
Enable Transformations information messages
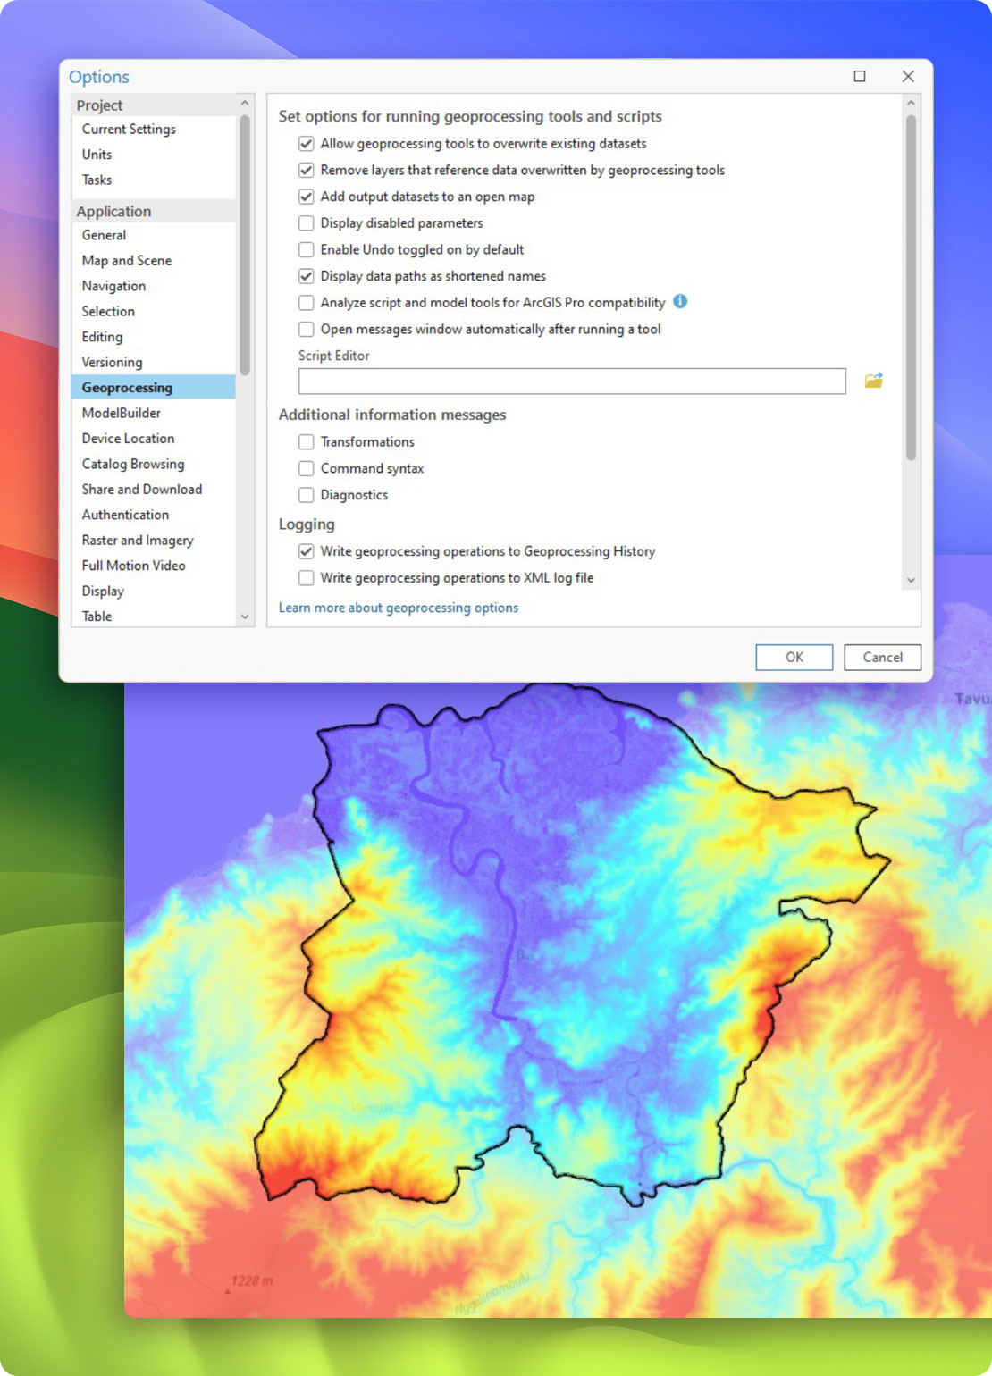point(307,441)
